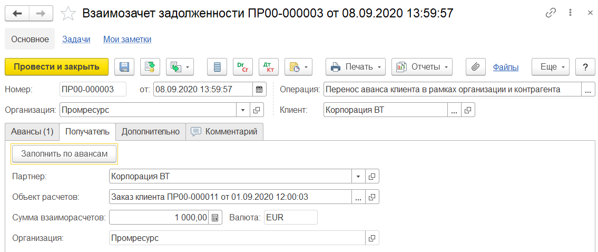
Task: Add document to favorites with star
Action: (68, 13)
